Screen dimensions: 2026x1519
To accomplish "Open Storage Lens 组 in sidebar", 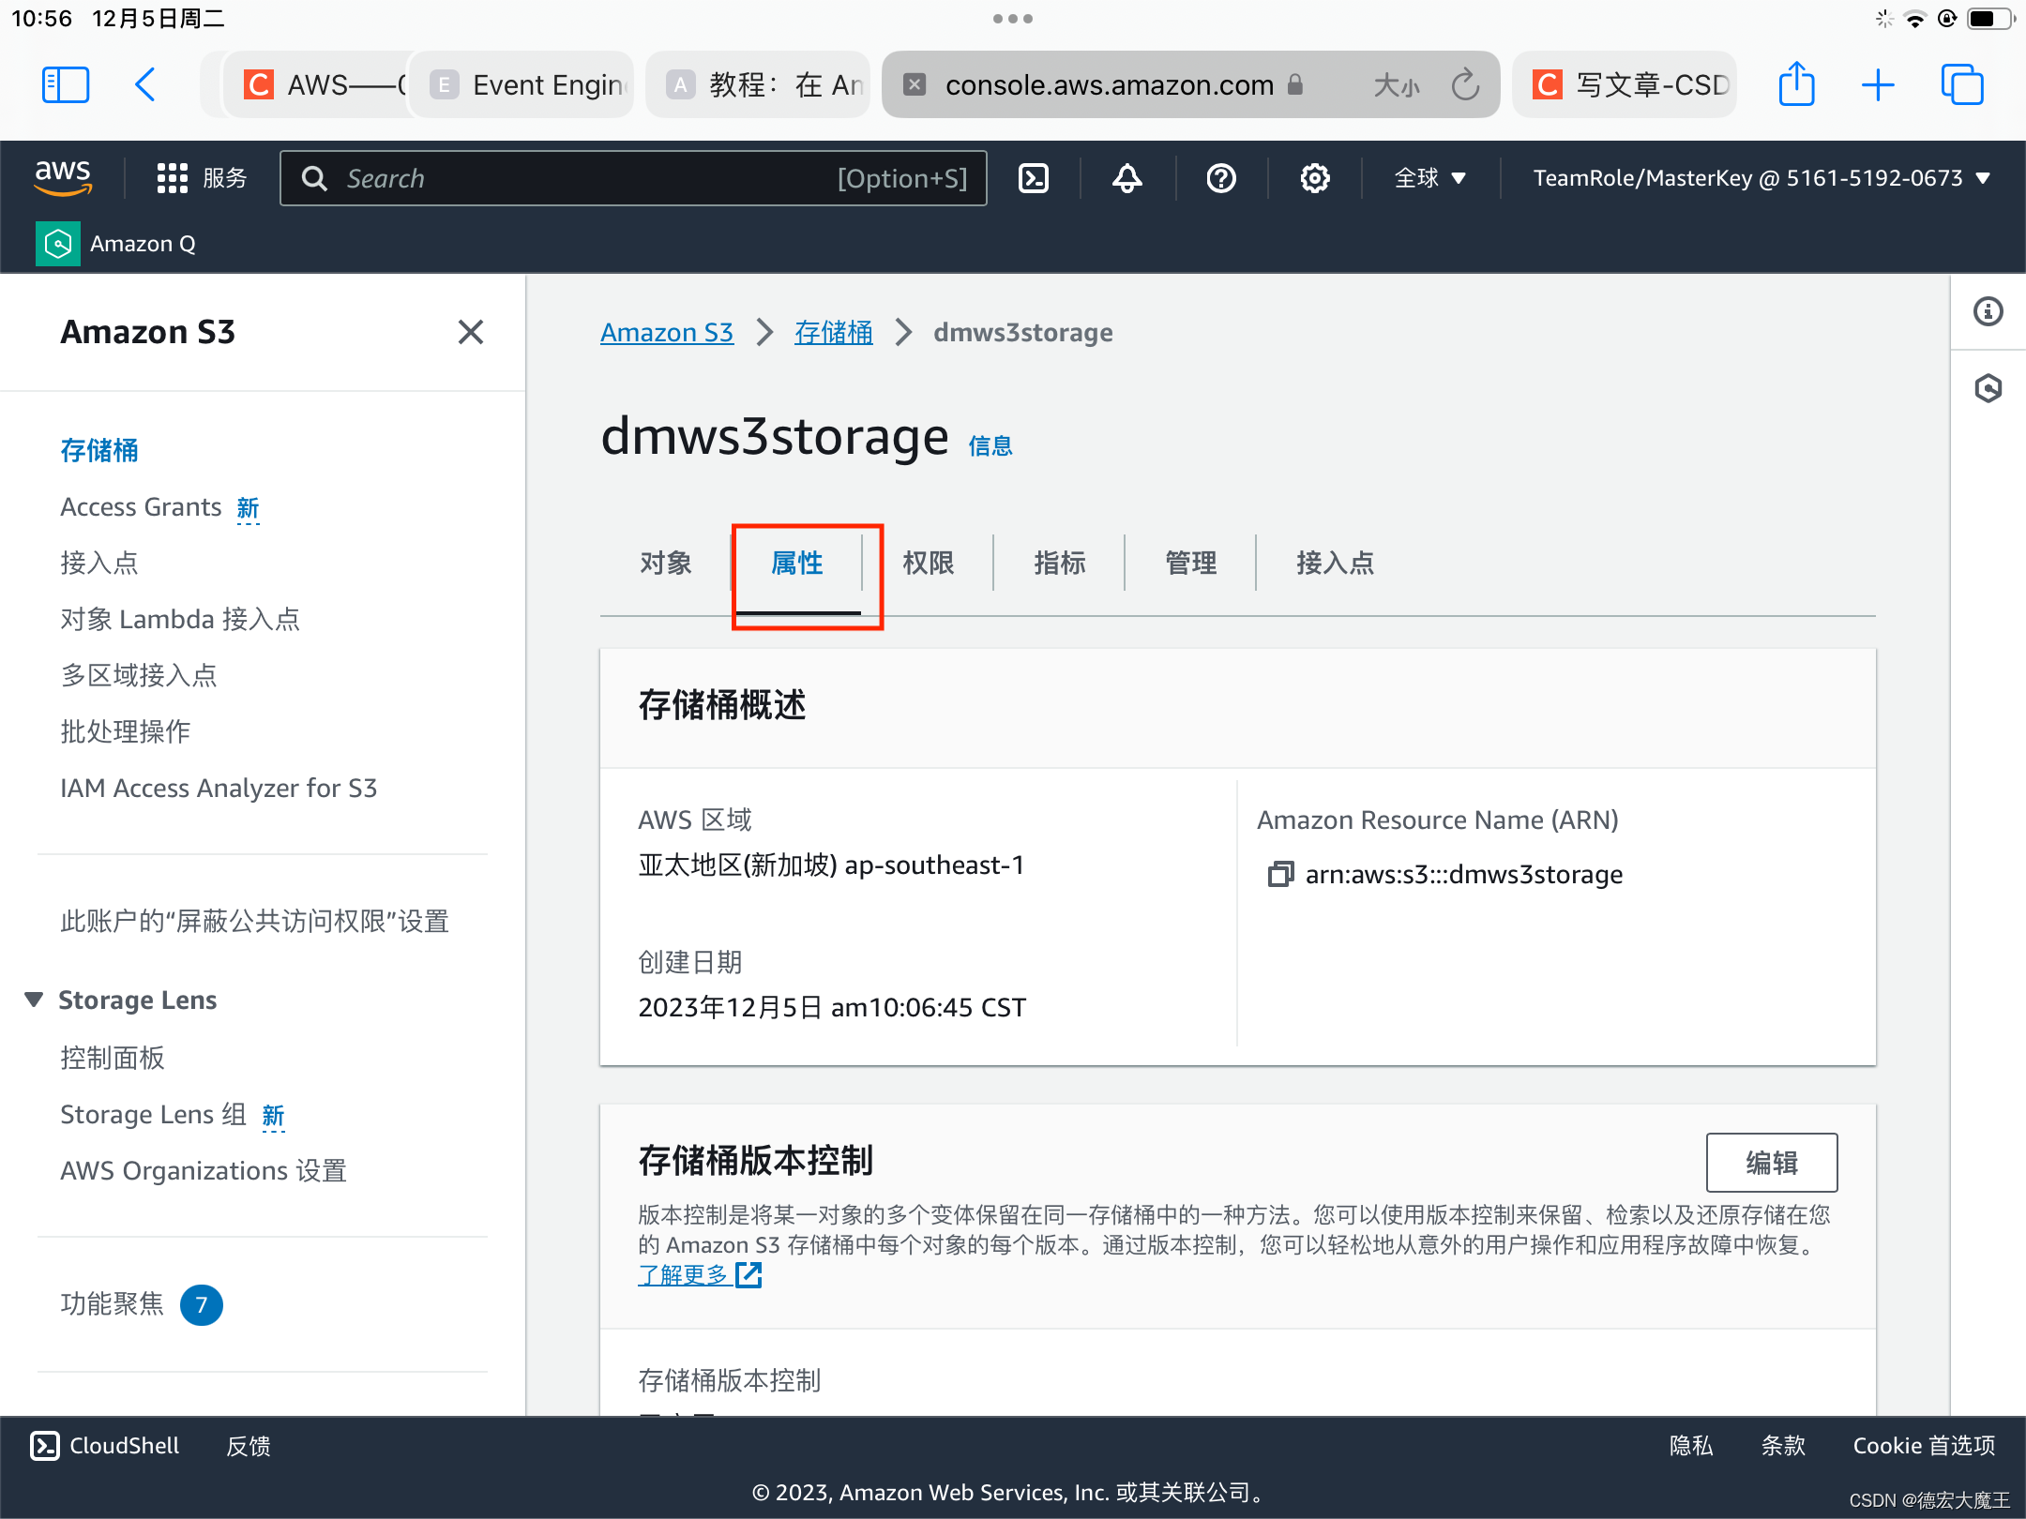I will pyautogui.click(x=154, y=1114).
